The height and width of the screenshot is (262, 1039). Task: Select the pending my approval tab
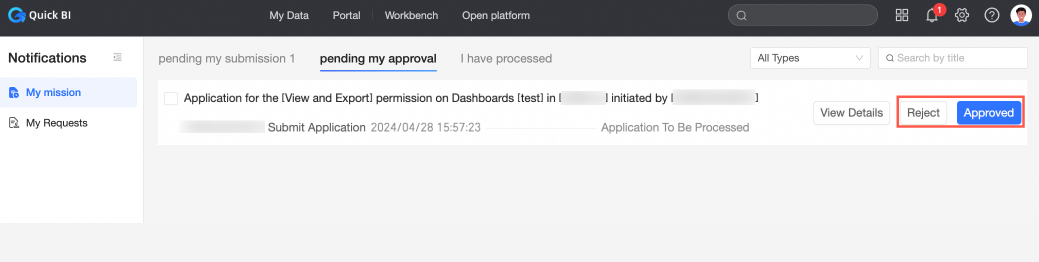[x=378, y=58]
